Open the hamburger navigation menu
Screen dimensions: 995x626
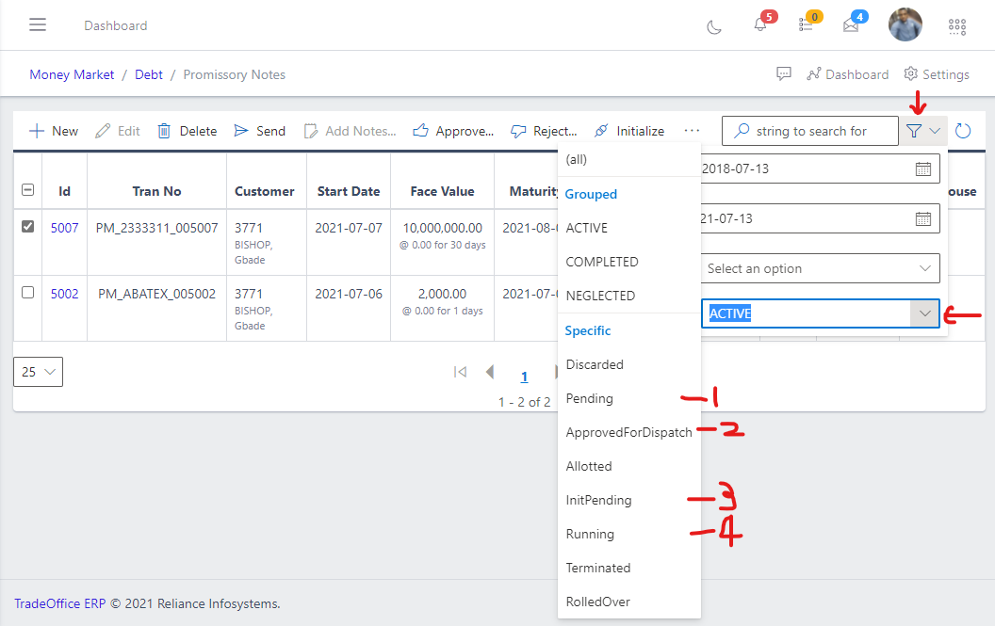[38, 25]
